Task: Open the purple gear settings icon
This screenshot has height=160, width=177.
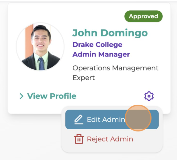Action: tap(149, 96)
